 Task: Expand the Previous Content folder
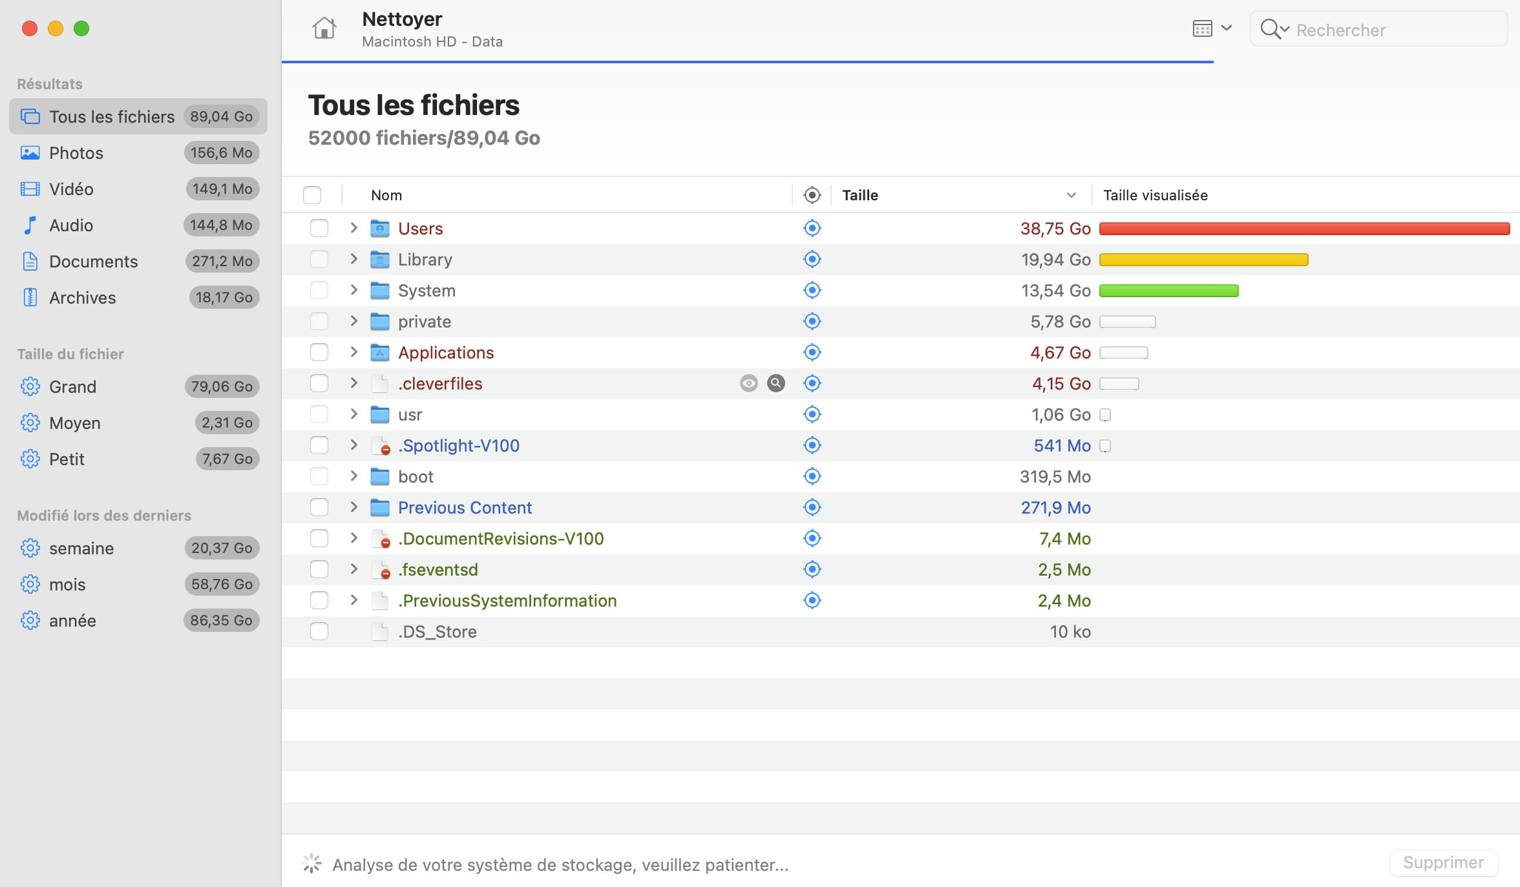354,507
